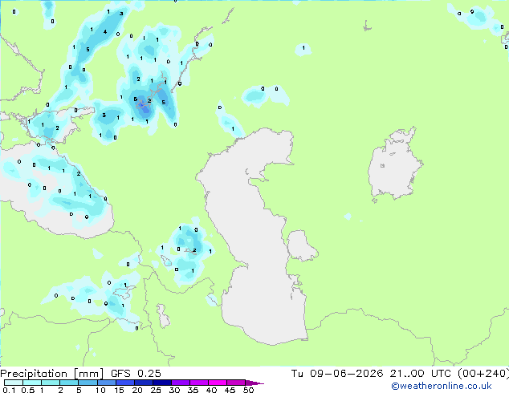Click the '0.25' model resolution text
The image size is (509, 393).
149,374
